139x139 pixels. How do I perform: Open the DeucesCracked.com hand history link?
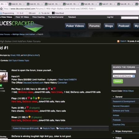click(33, 83)
